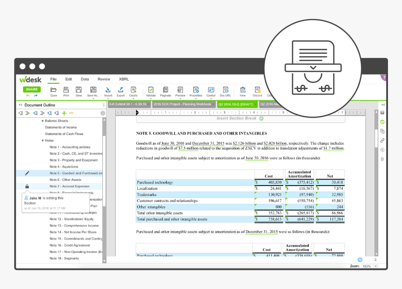Click the Insert Section Break control
This screenshot has width=402, height=289.
pyautogui.click(x=237, y=119)
